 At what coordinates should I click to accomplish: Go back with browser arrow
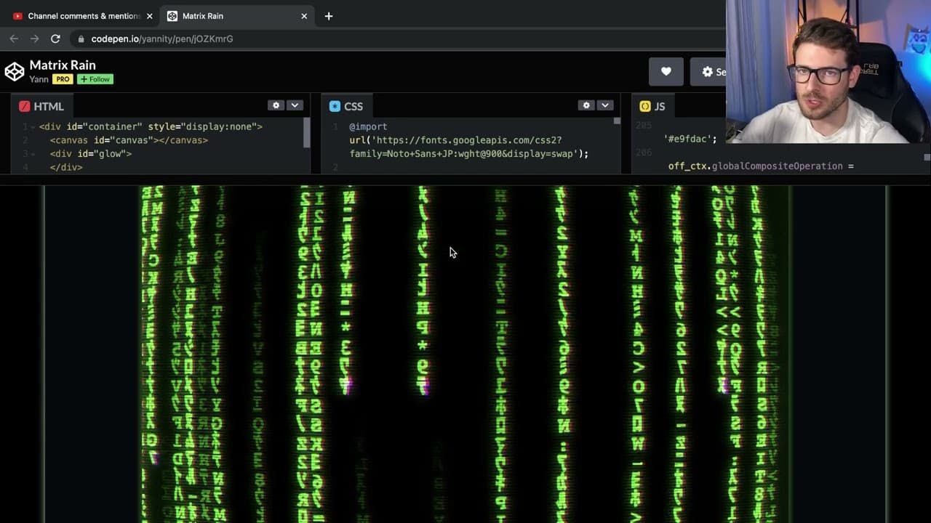coord(14,38)
